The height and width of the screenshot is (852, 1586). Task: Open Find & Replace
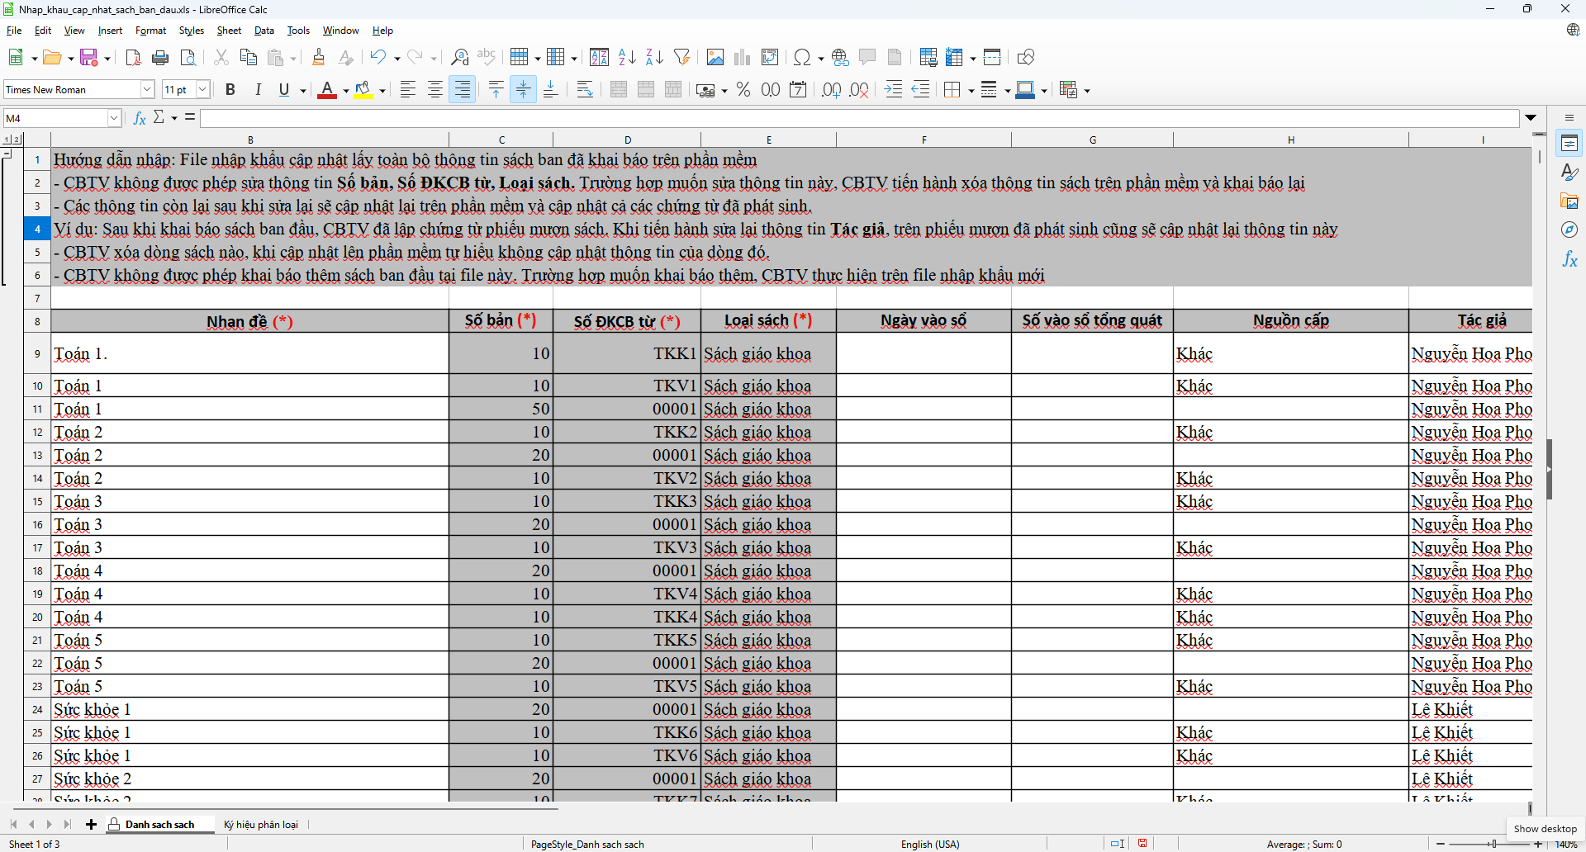click(x=460, y=57)
